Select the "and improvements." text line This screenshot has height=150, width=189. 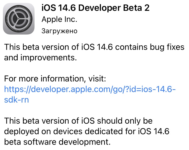coord(40,57)
